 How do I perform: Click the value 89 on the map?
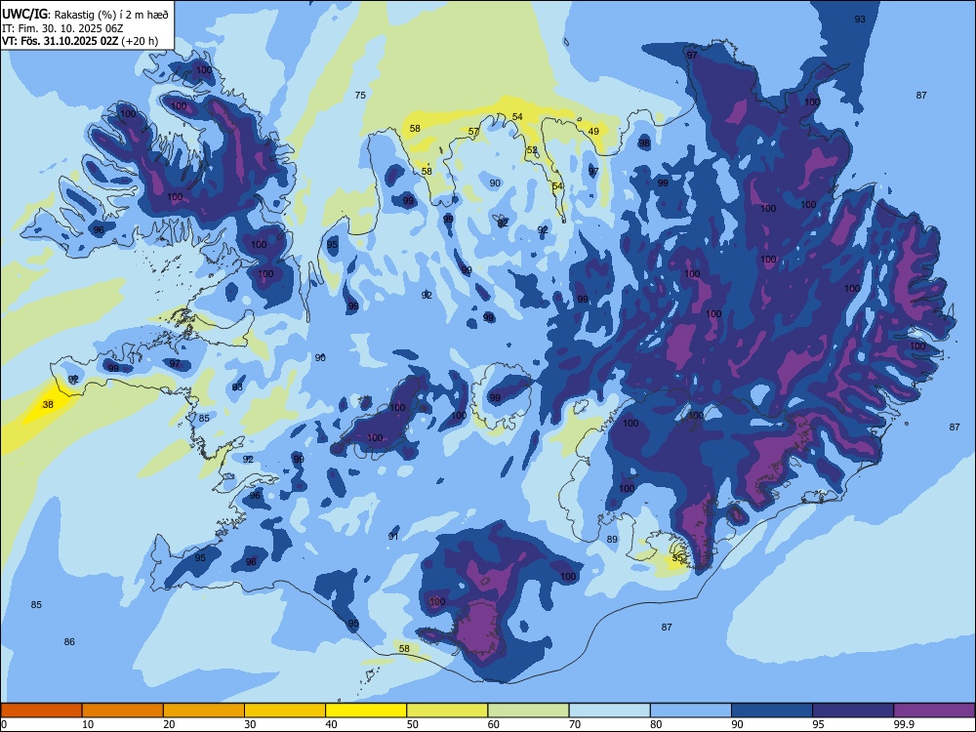(612, 539)
